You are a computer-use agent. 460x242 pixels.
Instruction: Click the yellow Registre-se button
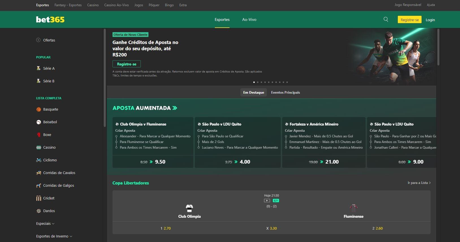click(409, 20)
